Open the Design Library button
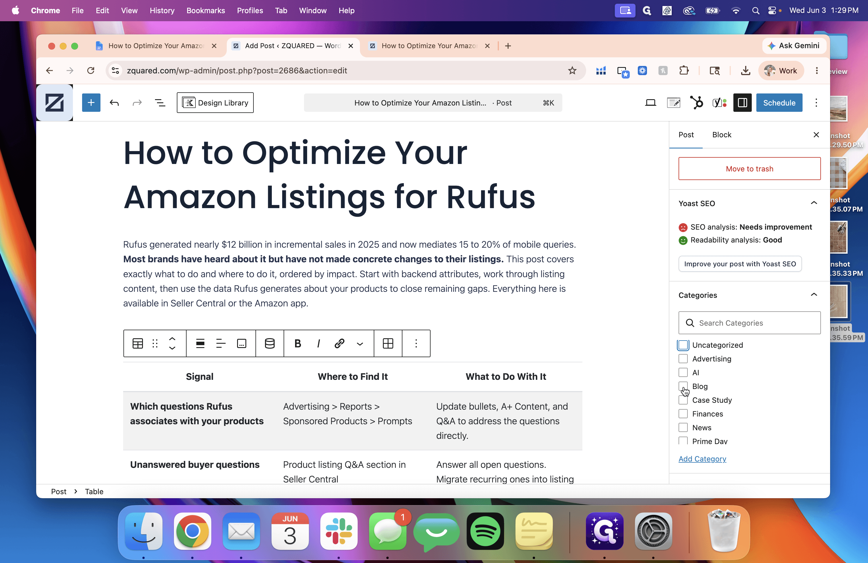This screenshot has width=868, height=563. coord(215,103)
